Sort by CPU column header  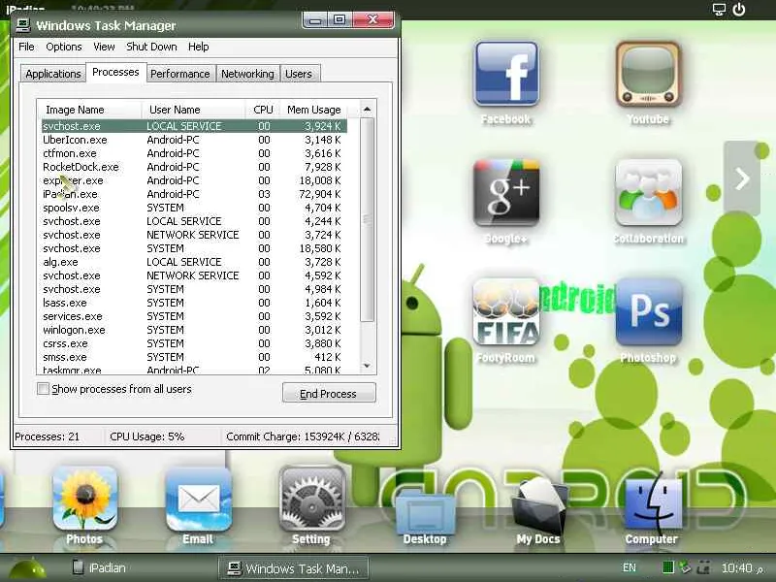(263, 110)
